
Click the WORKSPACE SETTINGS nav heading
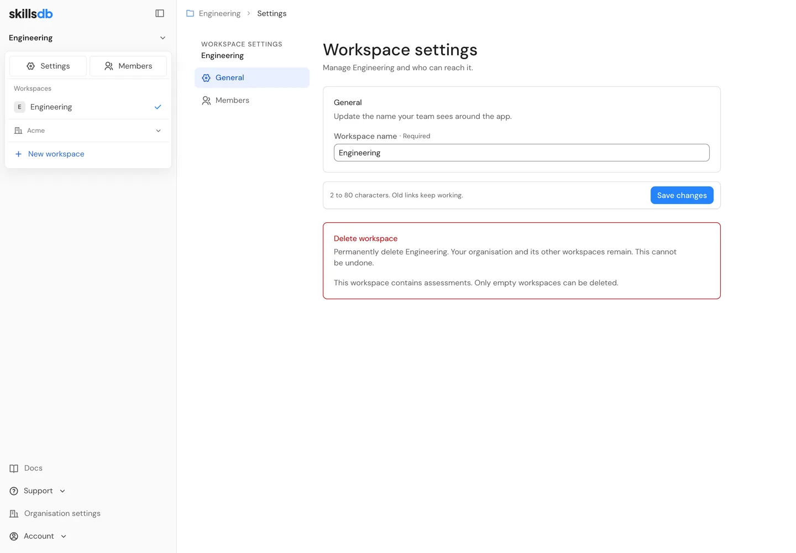coord(242,44)
